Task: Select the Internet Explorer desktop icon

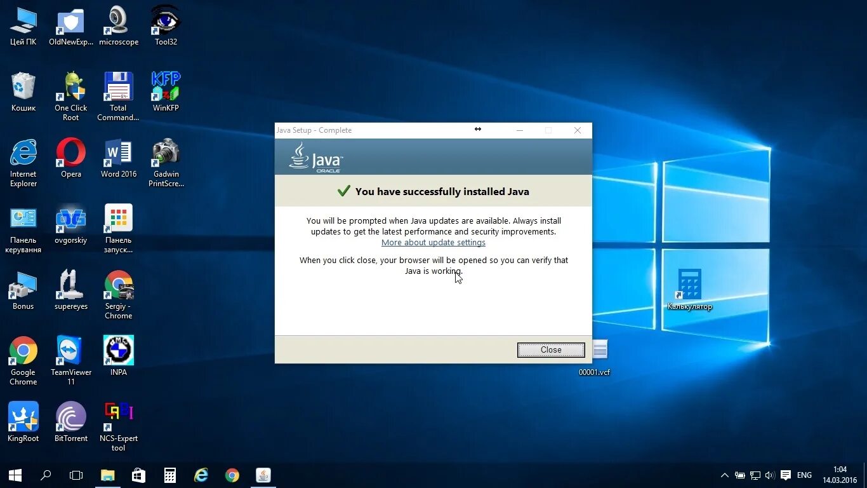Action: (23, 163)
